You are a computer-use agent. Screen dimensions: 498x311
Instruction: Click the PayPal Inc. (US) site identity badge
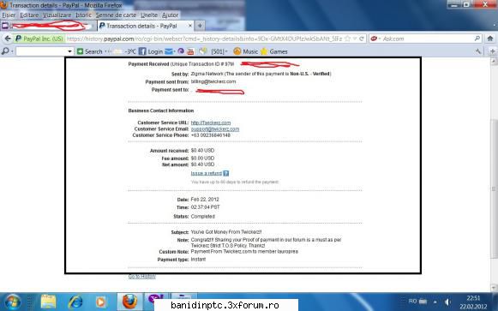pos(39,39)
